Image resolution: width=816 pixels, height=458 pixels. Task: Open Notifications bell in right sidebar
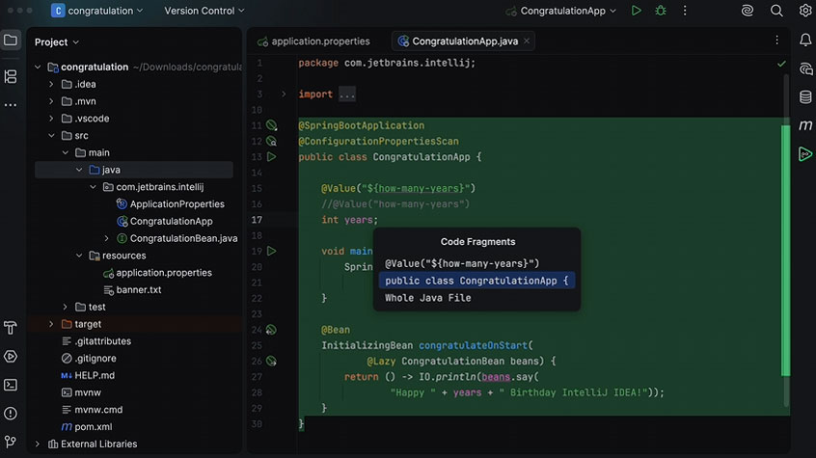pyautogui.click(x=805, y=41)
